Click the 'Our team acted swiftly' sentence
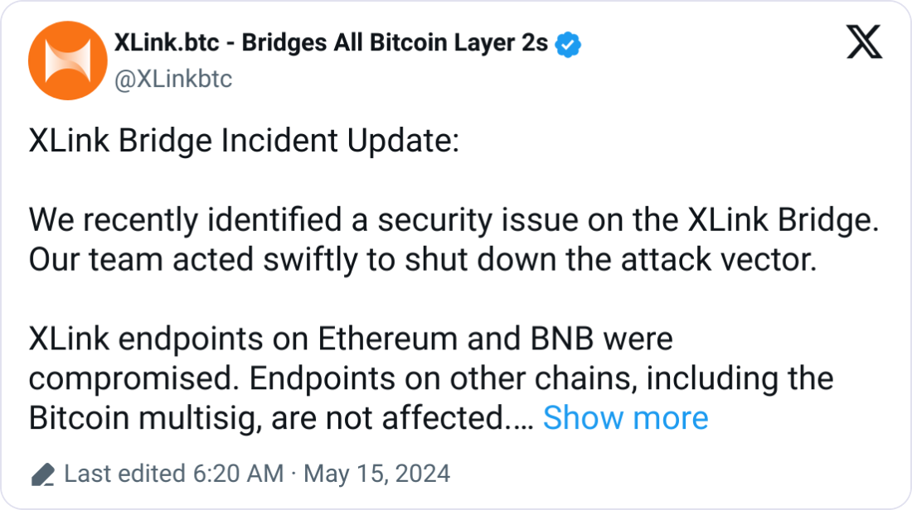This screenshot has height=510, width=912. pos(423,260)
